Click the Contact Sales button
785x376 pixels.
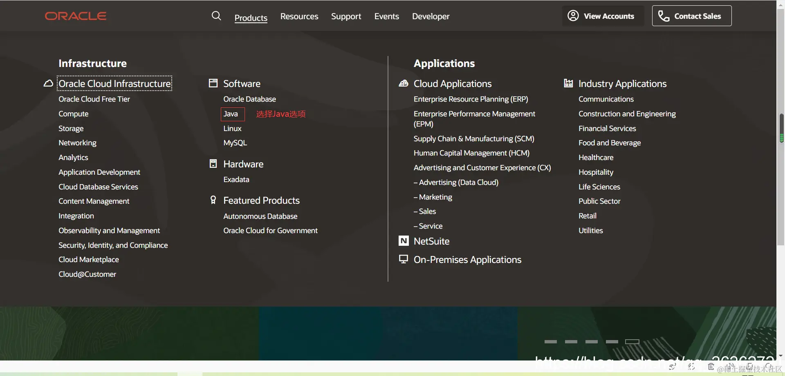click(692, 16)
